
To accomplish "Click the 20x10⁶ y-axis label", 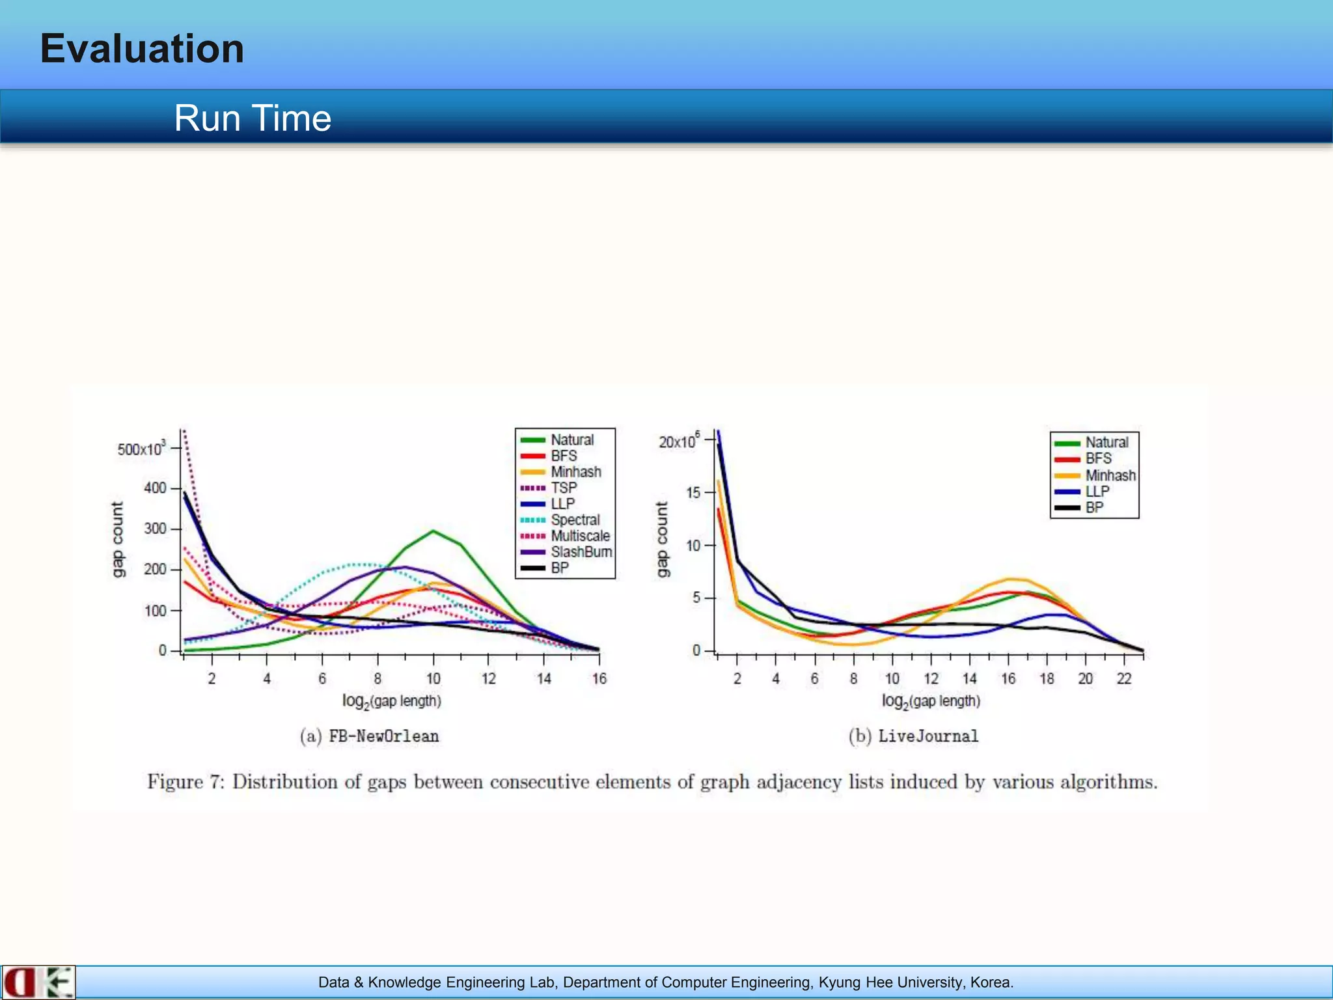I will click(x=680, y=440).
